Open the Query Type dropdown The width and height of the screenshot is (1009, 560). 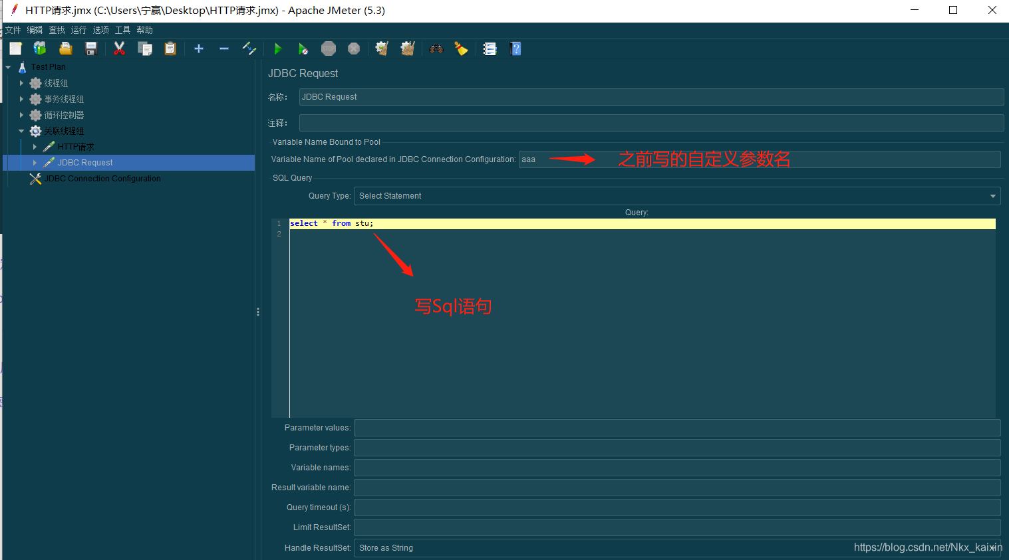click(x=678, y=196)
